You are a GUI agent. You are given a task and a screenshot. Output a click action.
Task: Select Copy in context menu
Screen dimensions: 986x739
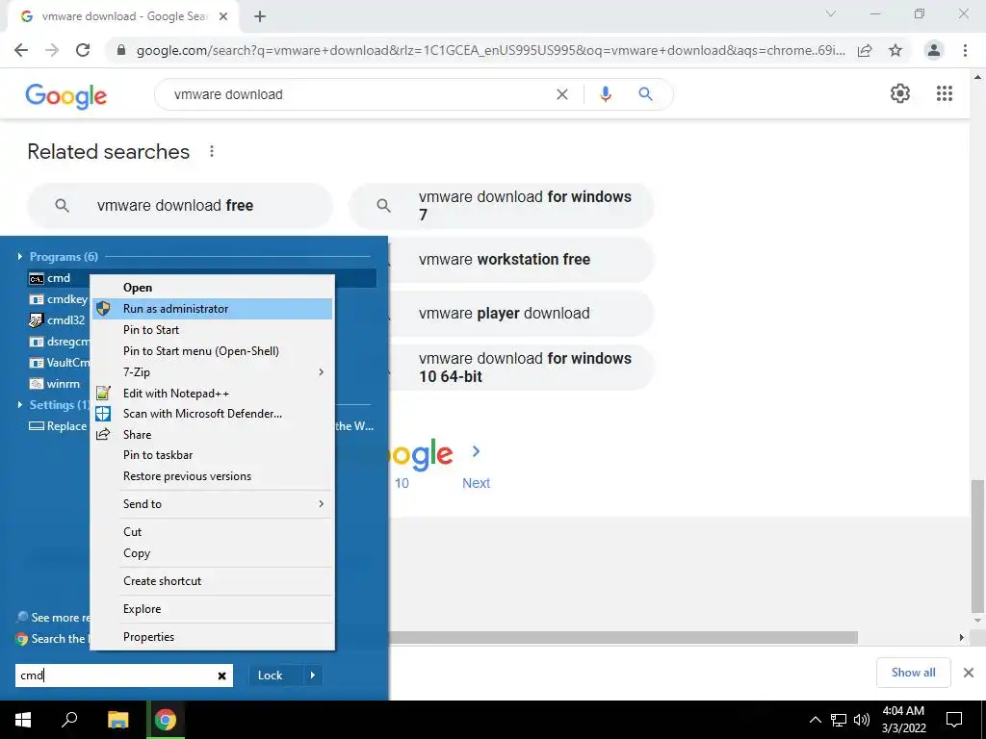(213, 553)
